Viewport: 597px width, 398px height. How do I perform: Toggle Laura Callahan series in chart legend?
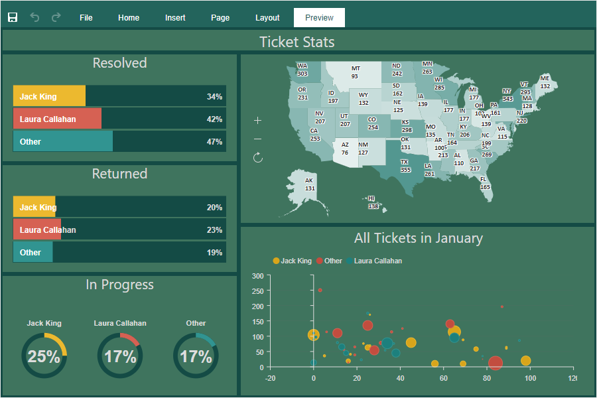click(374, 261)
